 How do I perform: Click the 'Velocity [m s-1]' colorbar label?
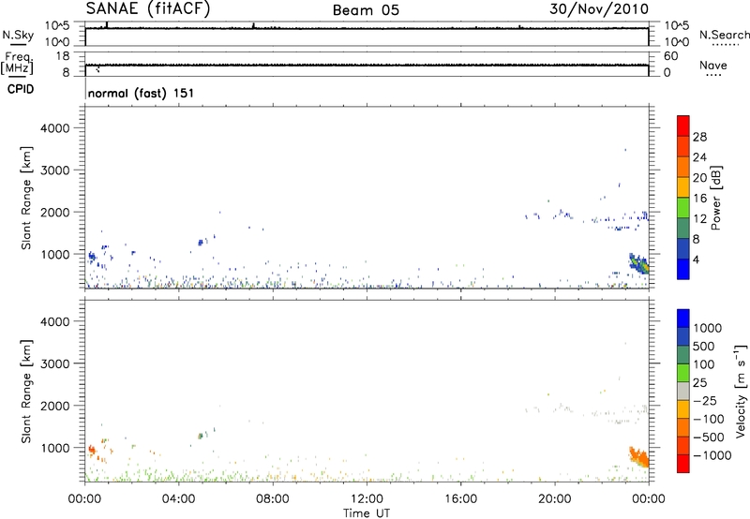[741, 391]
